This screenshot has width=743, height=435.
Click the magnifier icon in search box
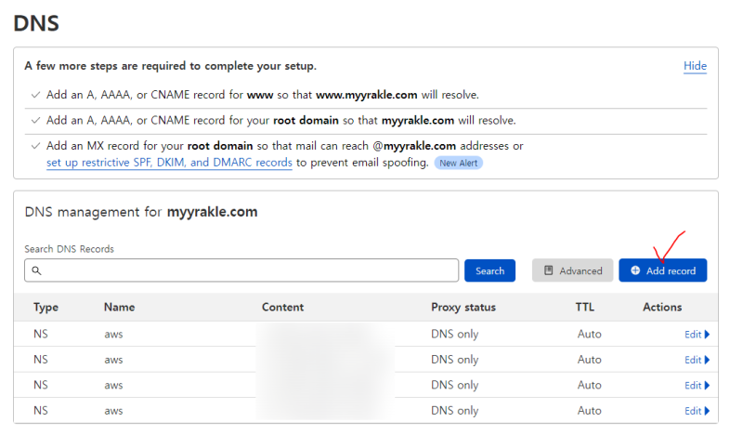point(37,270)
